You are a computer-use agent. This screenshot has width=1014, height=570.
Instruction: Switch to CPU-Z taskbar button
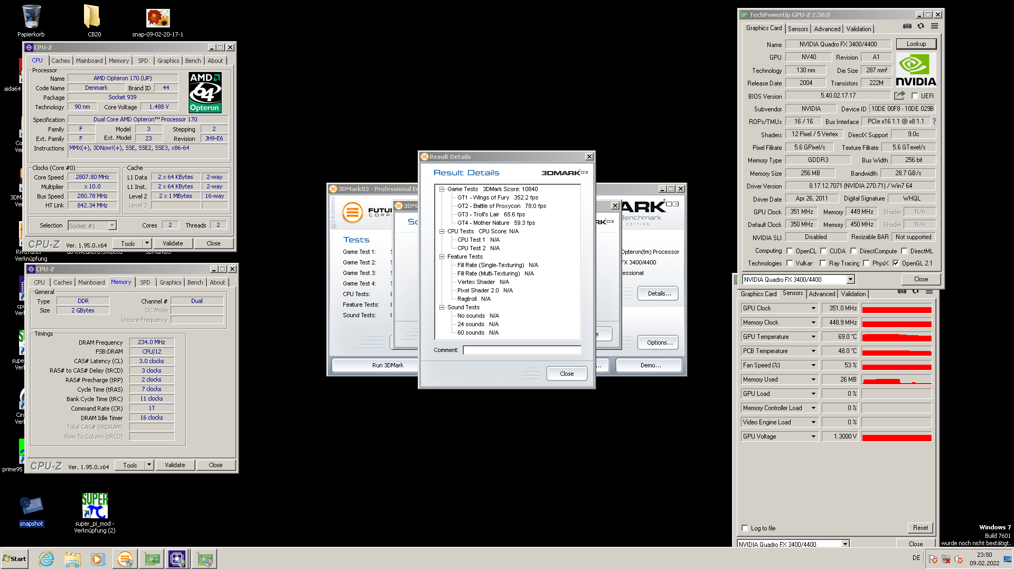(177, 559)
